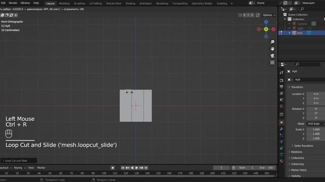The image size is (325, 182).
Task: Click the Location X value field
Action: (316, 94)
